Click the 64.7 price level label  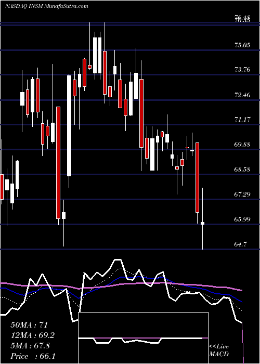click(x=241, y=244)
